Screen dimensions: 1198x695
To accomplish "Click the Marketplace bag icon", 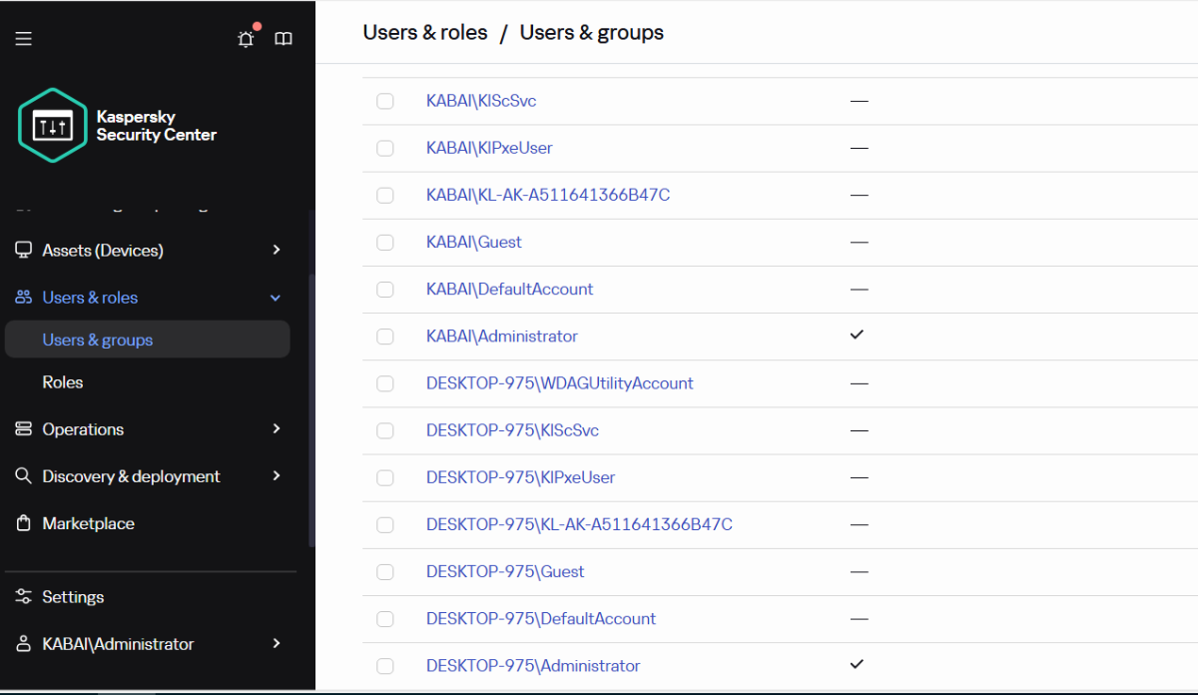I will click(x=24, y=523).
